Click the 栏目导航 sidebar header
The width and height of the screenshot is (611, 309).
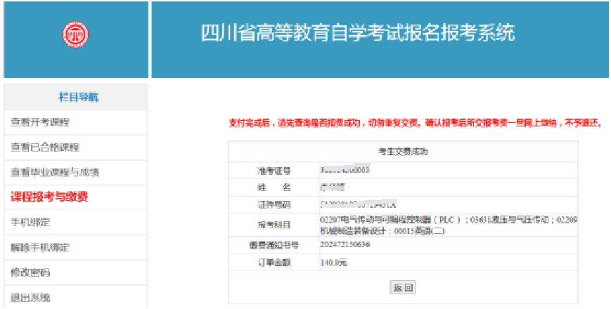point(75,97)
